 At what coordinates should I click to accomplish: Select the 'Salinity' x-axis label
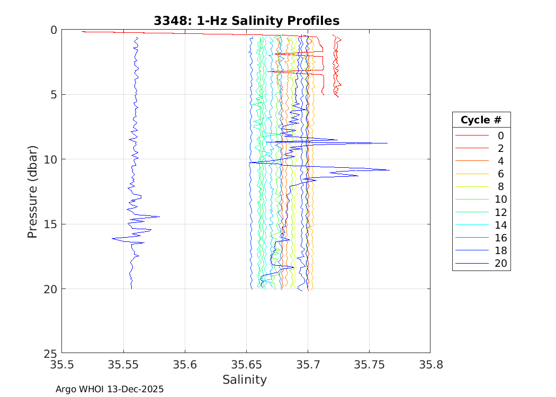click(245, 380)
